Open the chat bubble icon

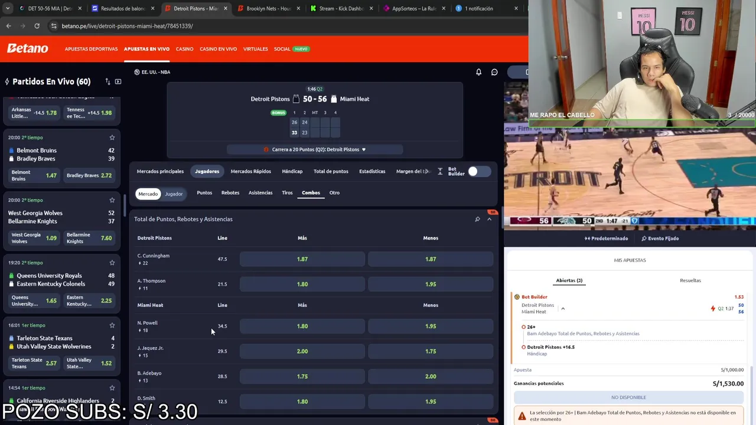pos(494,72)
